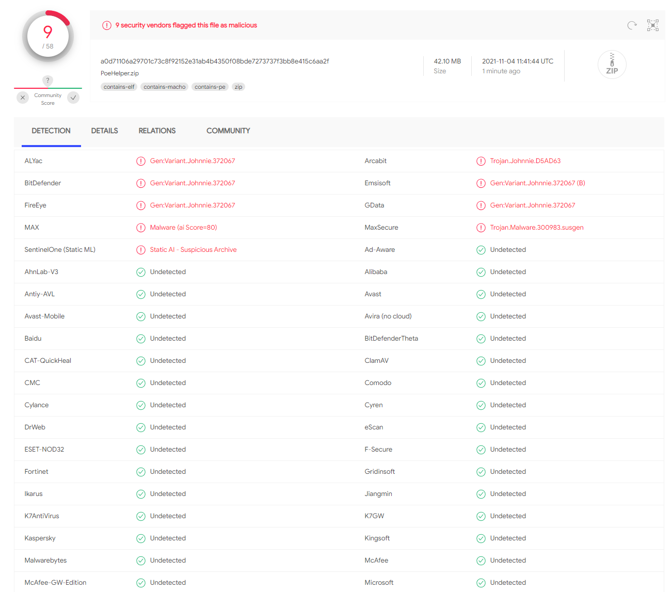The image size is (672, 592).
Task: Click the McAfee-GW-Edition vendor name
Action: 55,583
